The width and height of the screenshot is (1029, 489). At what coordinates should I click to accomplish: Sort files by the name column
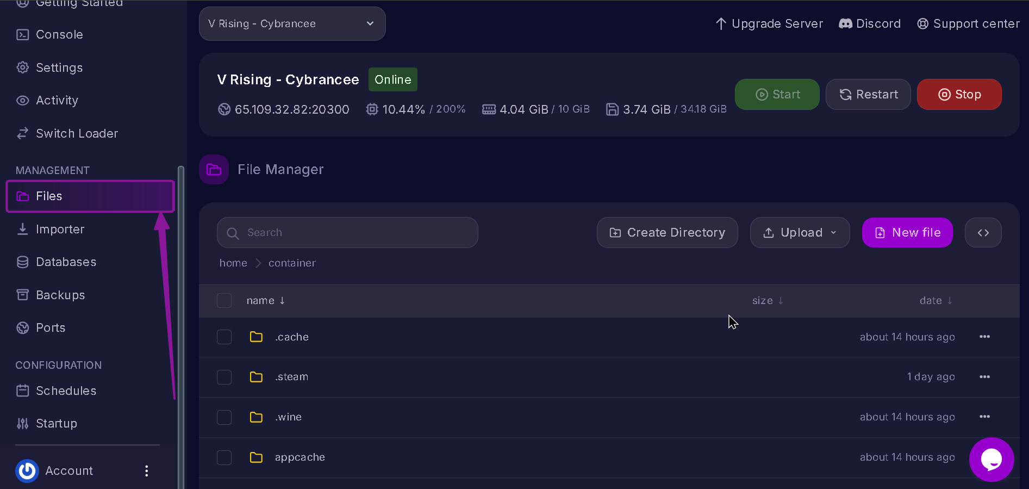click(265, 301)
